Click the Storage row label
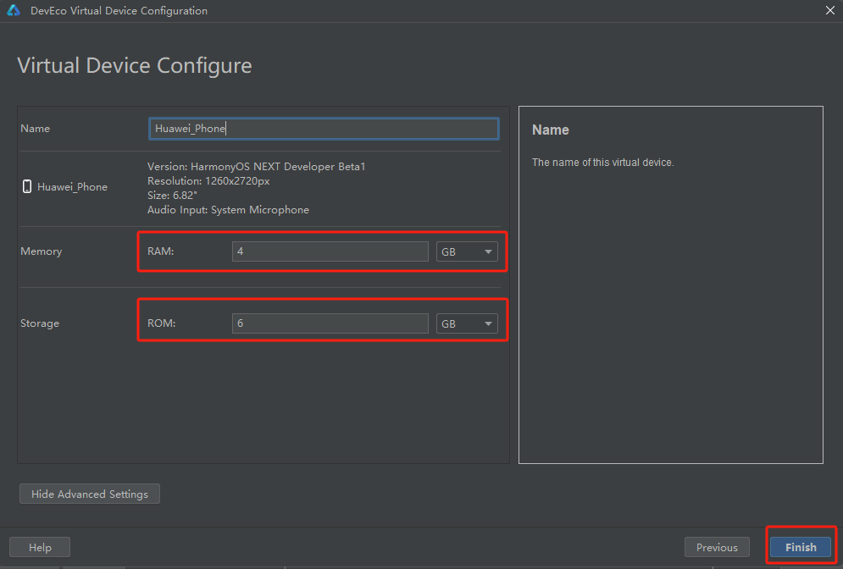The image size is (843, 569). [40, 323]
